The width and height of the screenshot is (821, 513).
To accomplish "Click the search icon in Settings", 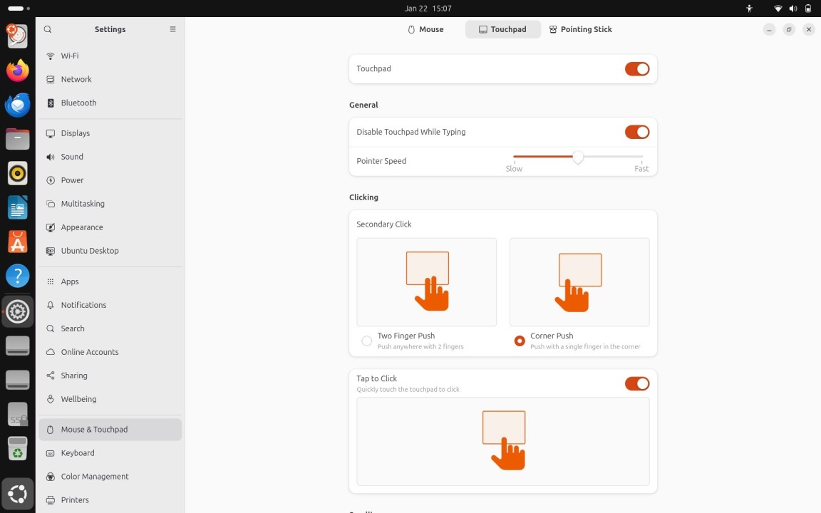I will [x=47, y=29].
